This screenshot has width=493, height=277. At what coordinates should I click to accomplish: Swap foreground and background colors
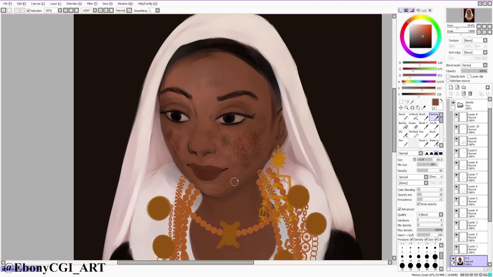(x=441, y=101)
